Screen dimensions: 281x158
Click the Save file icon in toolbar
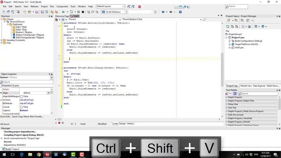[x=37, y=12]
